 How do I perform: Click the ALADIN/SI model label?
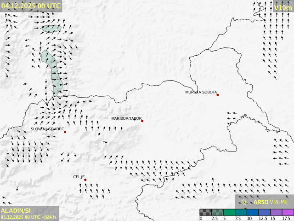click(x=17, y=210)
